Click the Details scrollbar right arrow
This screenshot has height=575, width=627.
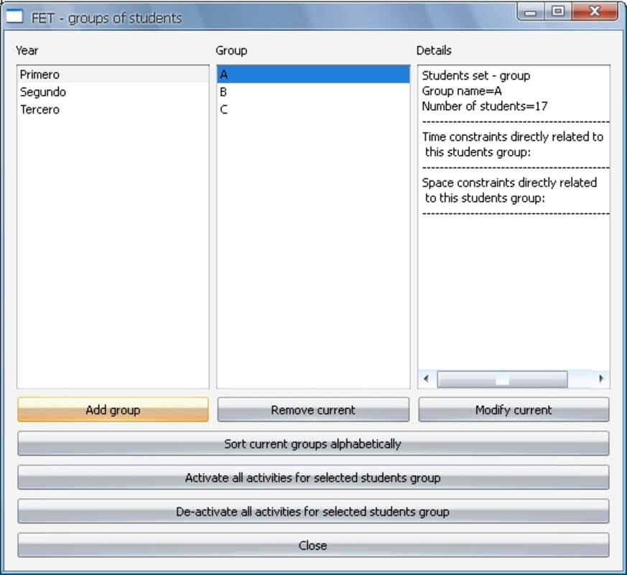pos(600,379)
